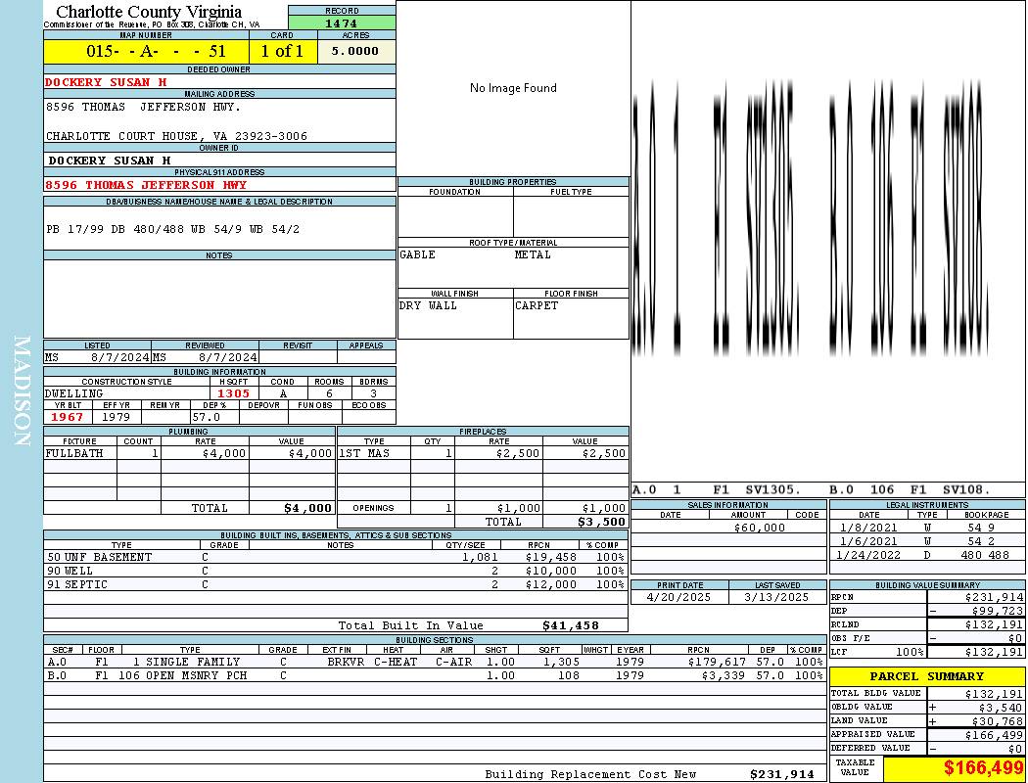Image resolution: width=1028 pixels, height=783 pixels.
Task: Click sketch legend A.0 1 F1 SV1305.
Action: click(717, 489)
